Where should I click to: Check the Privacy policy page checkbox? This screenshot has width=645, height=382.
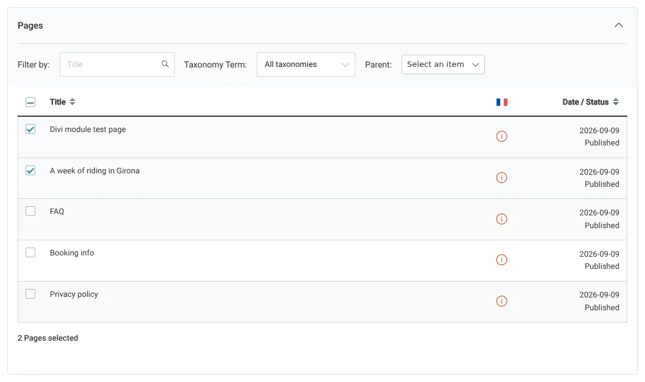[30, 294]
